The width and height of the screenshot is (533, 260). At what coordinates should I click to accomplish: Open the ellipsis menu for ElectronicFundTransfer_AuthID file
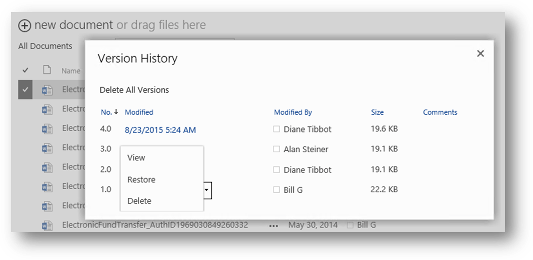(x=274, y=226)
